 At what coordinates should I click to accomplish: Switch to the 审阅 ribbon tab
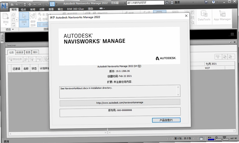[x=33, y=10]
